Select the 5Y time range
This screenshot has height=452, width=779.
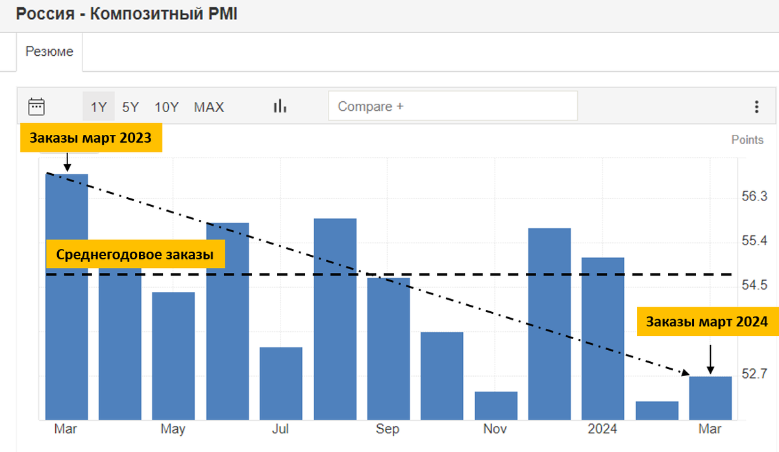click(131, 107)
